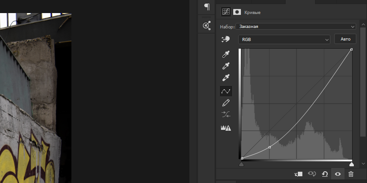This screenshot has width=367, height=183.
Task: Click the white point input slider triangle
Action: [x=351, y=165]
